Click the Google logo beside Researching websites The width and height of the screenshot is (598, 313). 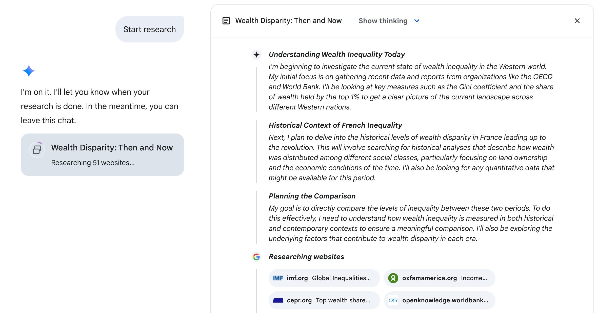pyautogui.click(x=256, y=257)
